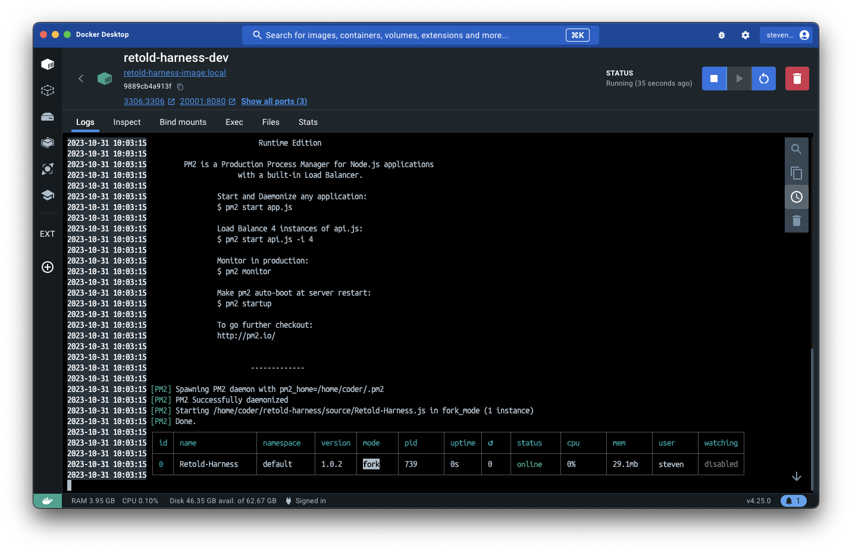Viewport: 852px width, 552px height.
Task: Switch to Files tab
Action: [x=271, y=122]
